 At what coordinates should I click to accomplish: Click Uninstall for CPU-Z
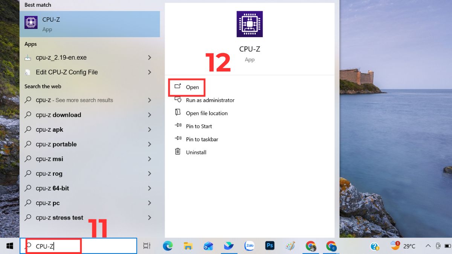pos(196,152)
